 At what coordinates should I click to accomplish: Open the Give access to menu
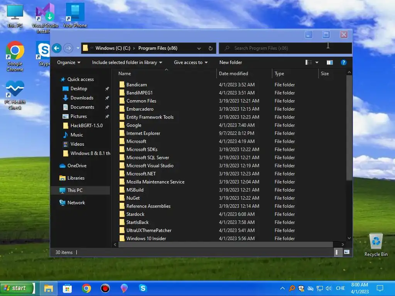point(191,62)
